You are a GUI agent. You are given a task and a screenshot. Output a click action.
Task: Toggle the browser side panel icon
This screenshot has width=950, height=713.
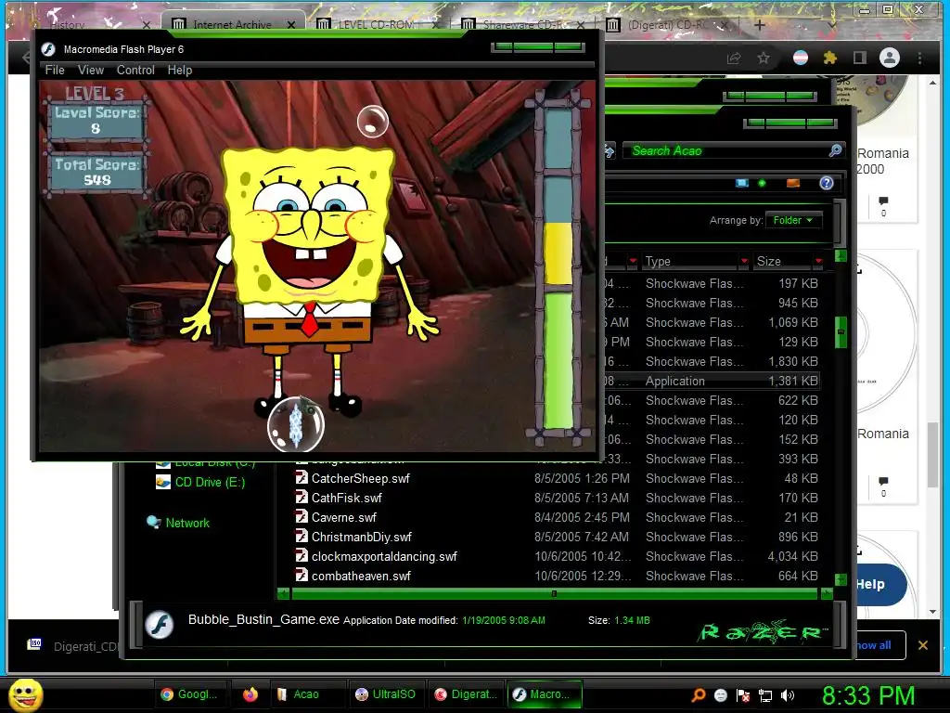859,58
